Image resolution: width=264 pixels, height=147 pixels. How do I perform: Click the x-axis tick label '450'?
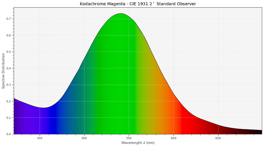coord(39,138)
